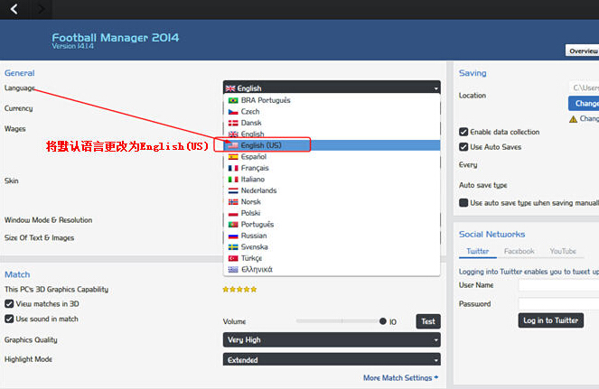
Task: Click Log in to Twitter button
Action: tap(551, 320)
